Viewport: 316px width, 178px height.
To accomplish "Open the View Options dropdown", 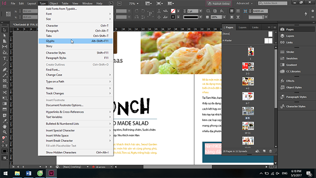I will [x=149, y=4].
